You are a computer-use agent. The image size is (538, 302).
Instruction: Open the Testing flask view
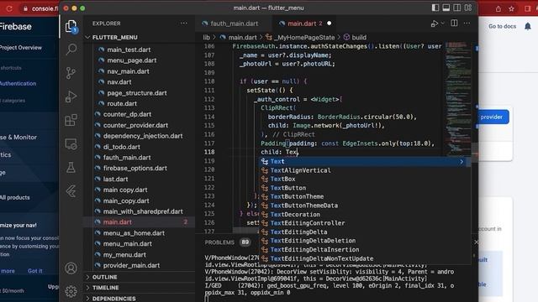point(71,168)
